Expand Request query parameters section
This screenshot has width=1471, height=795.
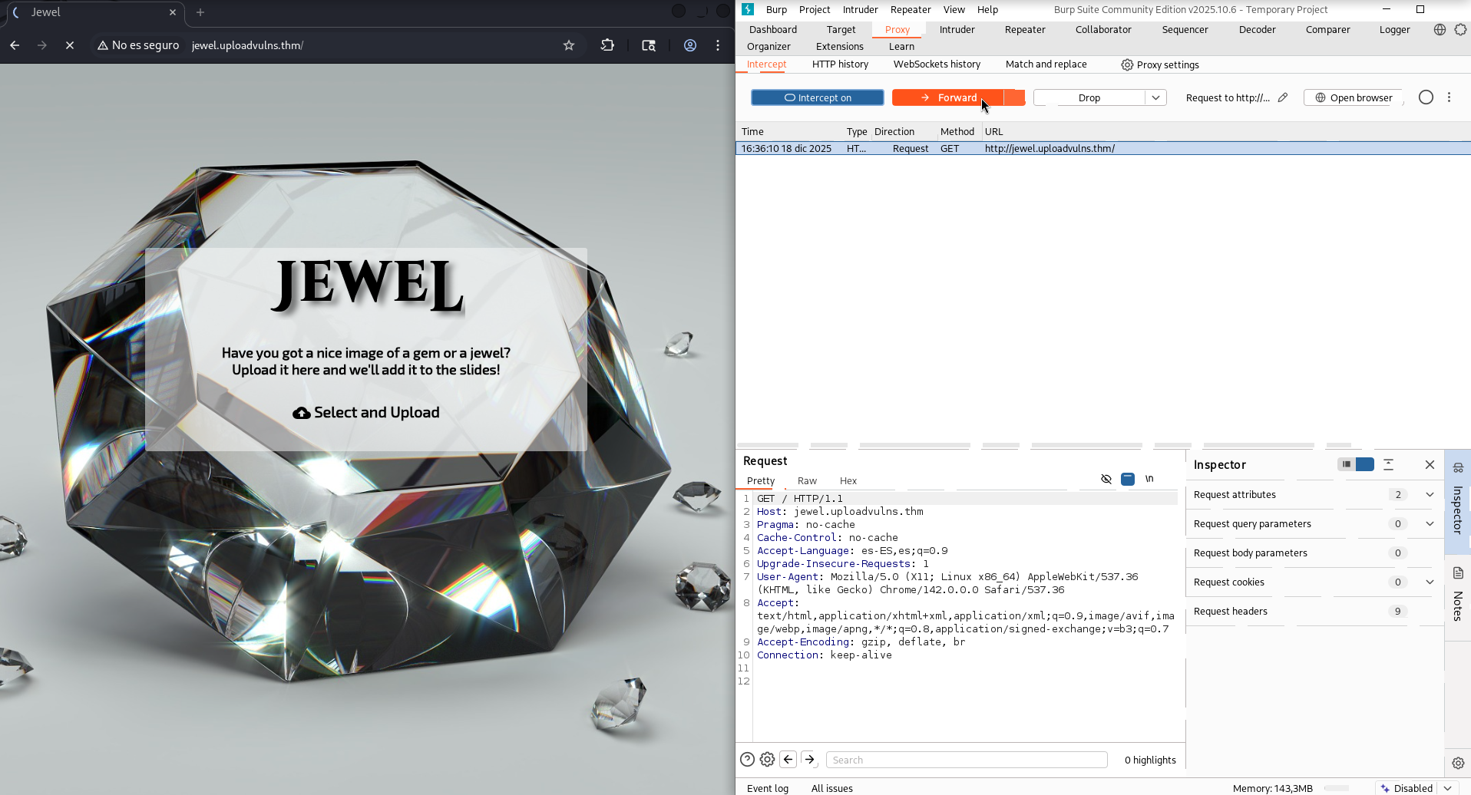1430,524
